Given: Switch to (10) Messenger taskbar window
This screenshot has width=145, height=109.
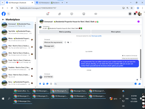Looking at the screenshot, I should tap(59, 96).
